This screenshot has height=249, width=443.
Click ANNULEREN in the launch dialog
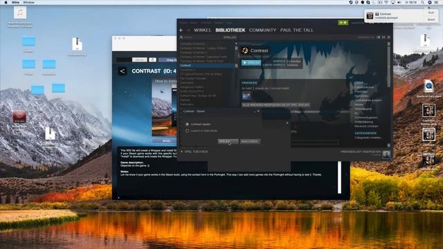(x=249, y=141)
